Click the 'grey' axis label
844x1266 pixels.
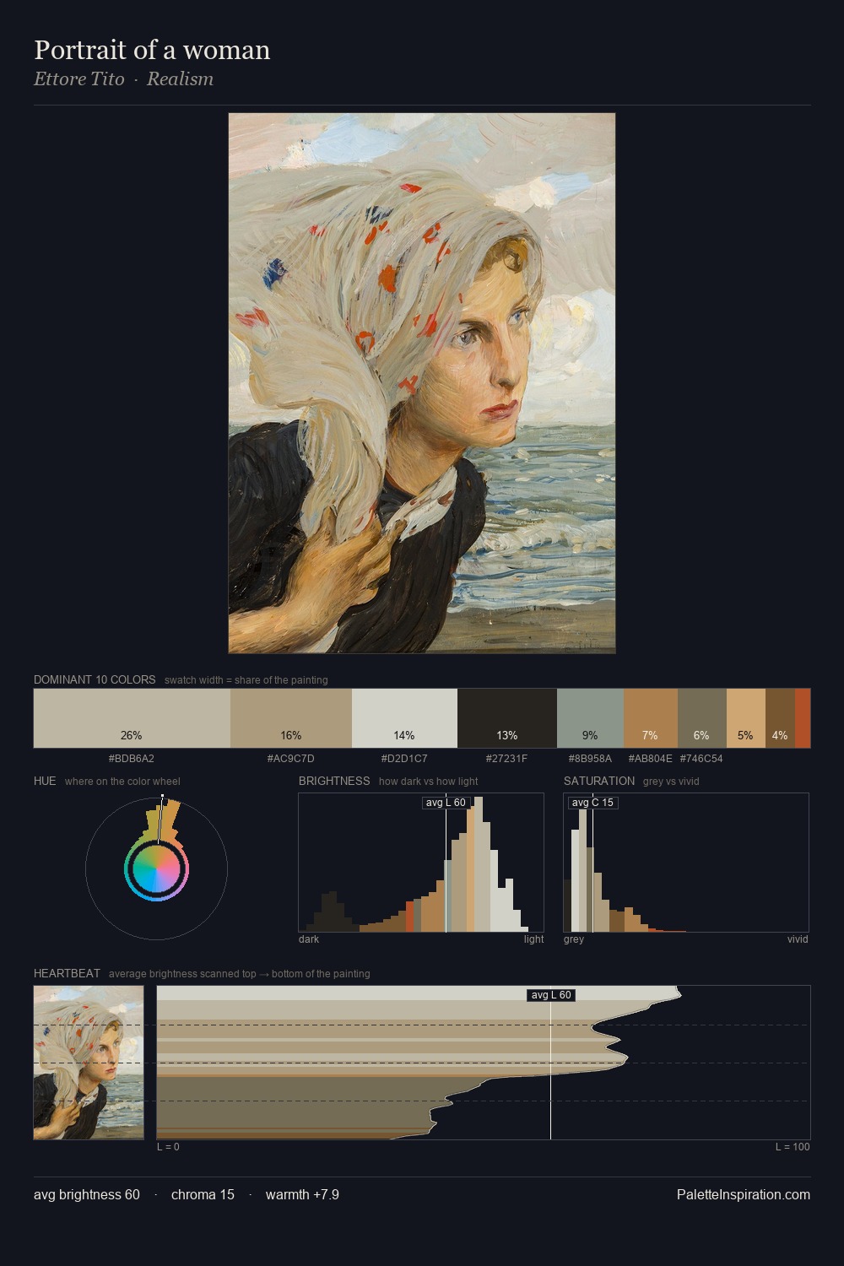[574, 939]
